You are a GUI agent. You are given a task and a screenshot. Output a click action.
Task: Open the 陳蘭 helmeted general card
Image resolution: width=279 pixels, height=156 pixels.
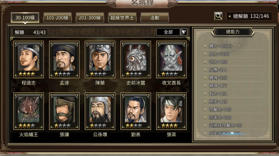tap(100, 59)
